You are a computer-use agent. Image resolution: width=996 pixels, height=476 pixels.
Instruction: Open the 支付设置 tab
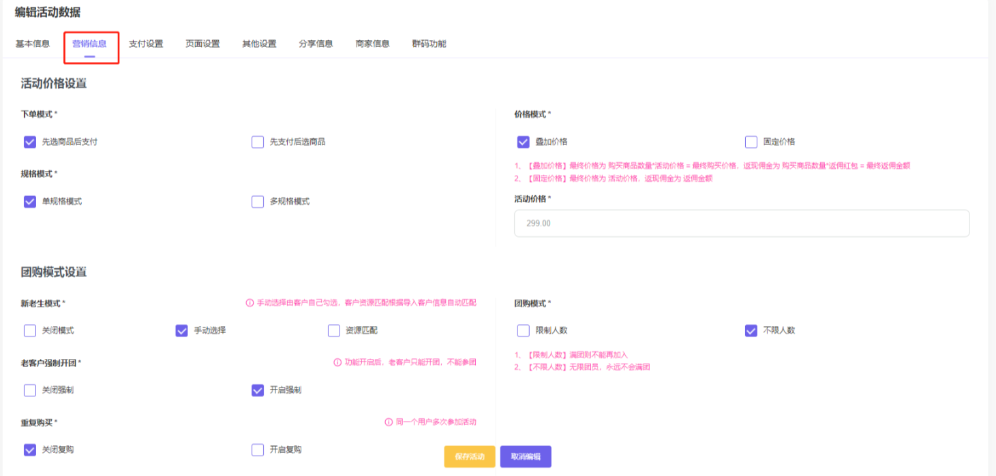147,43
